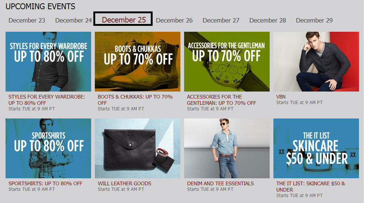View the December 29 tab
366x203 pixels.
click(x=314, y=20)
